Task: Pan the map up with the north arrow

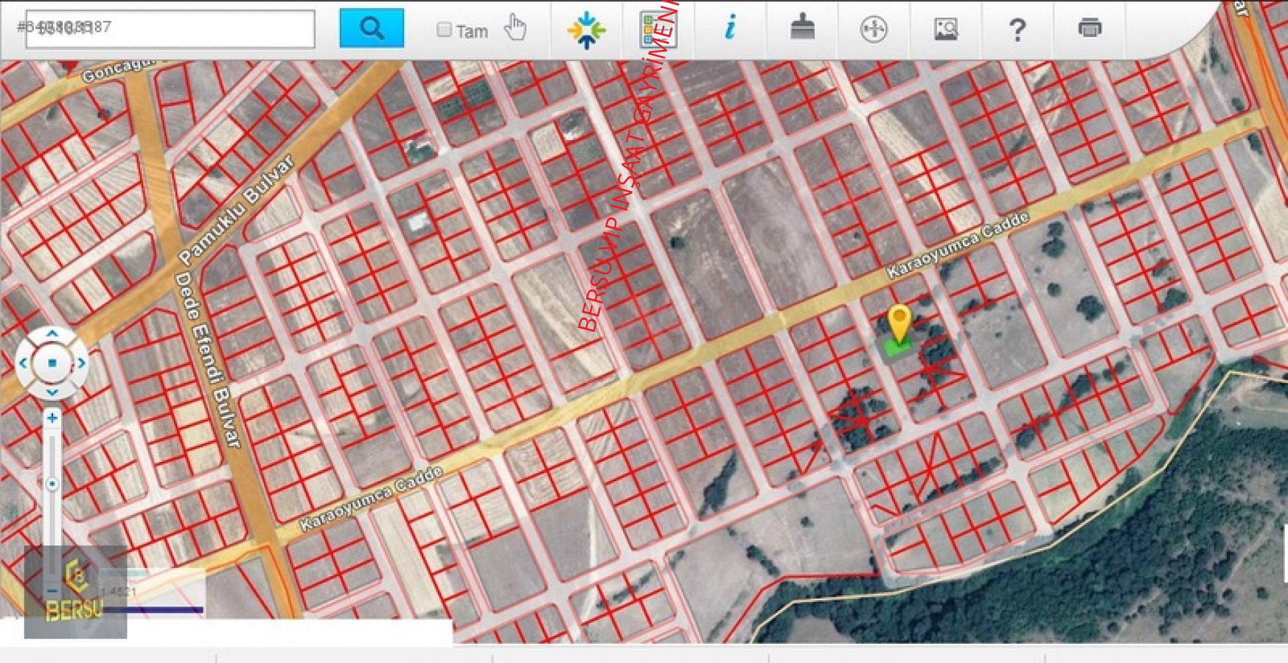Action: 52,334
